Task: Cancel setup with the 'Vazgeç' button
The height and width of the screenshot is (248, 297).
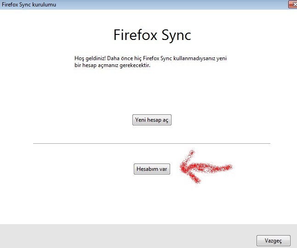Action: click(274, 241)
